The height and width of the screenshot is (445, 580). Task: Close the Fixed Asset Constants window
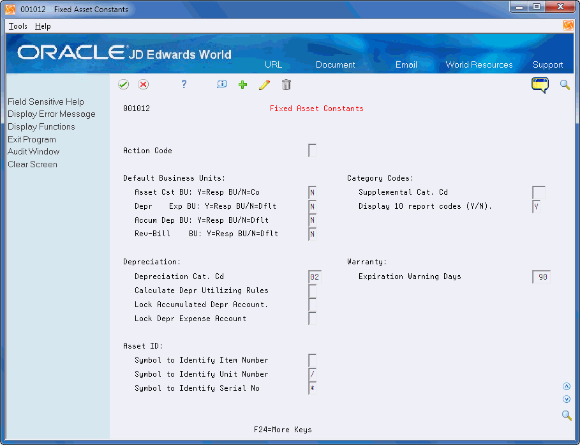coord(560,7)
